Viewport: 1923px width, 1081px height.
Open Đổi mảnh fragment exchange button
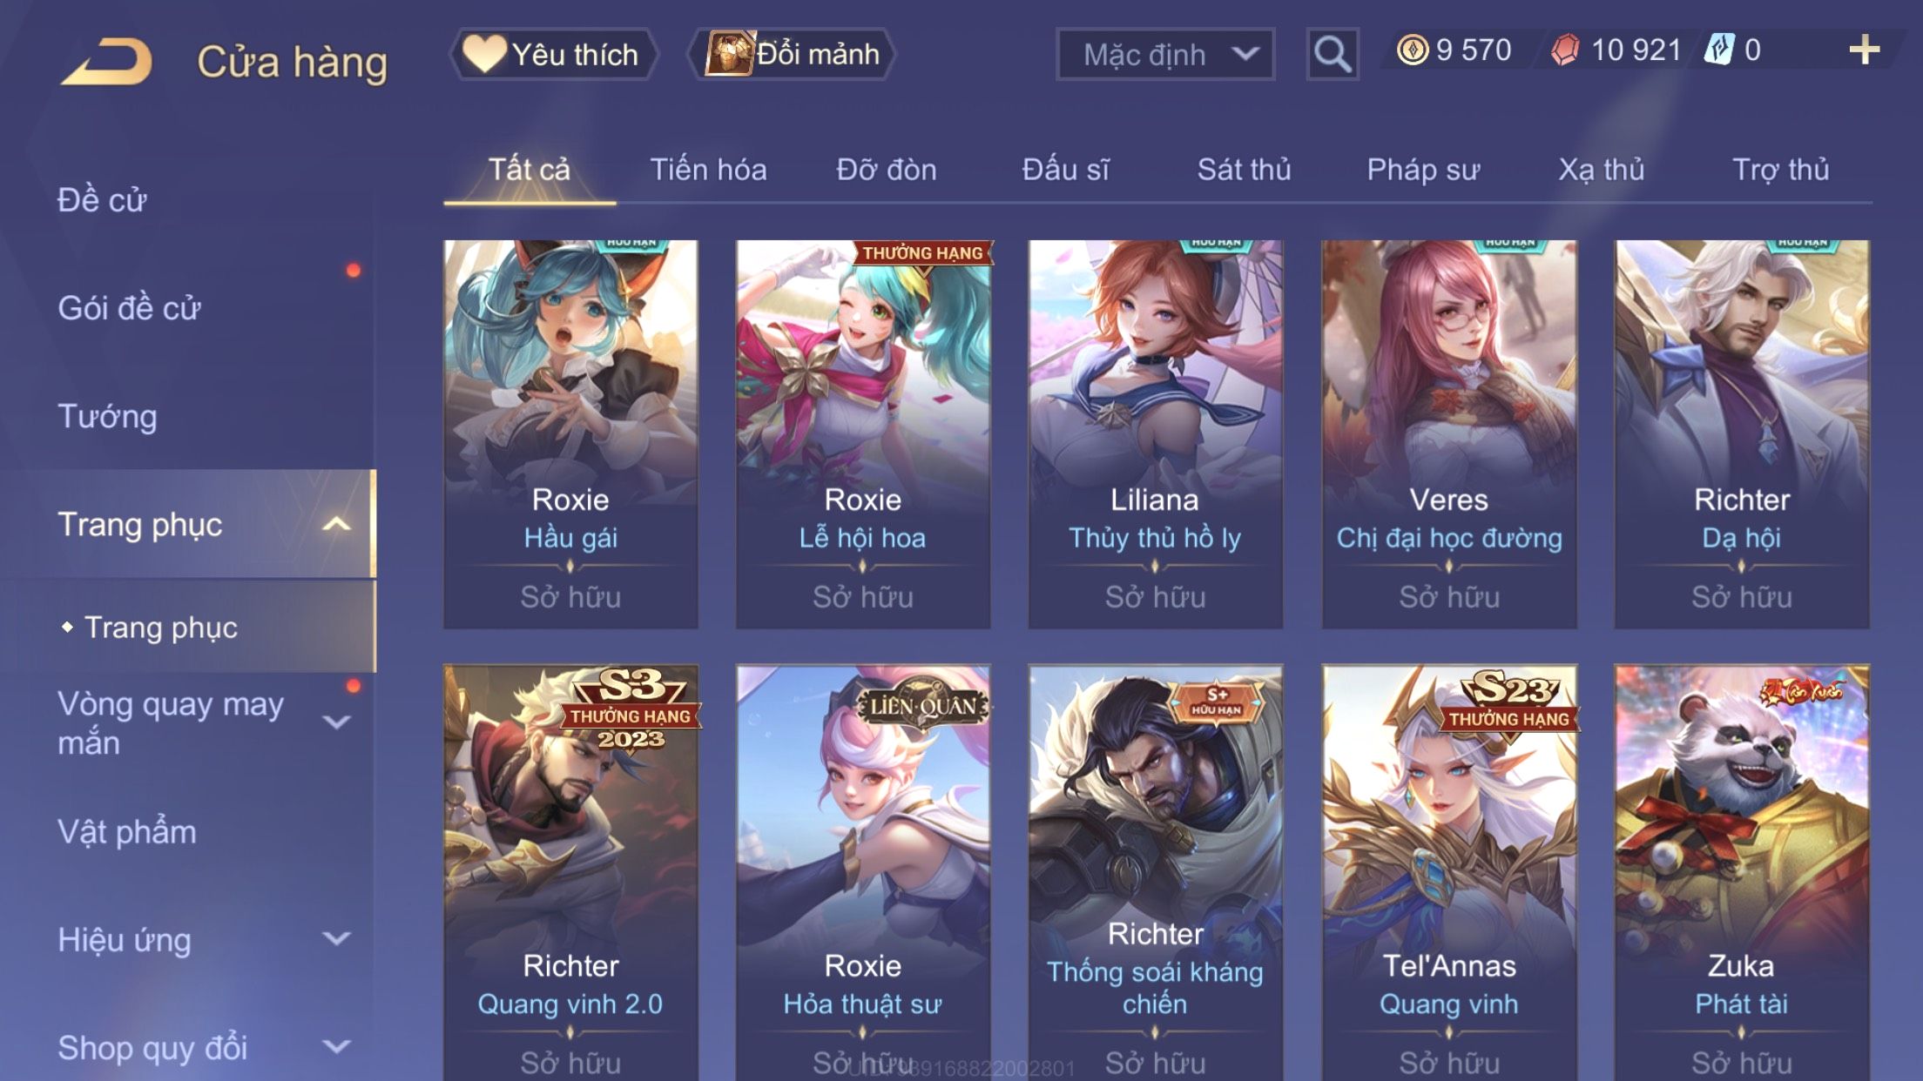click(x=792, y=54)
